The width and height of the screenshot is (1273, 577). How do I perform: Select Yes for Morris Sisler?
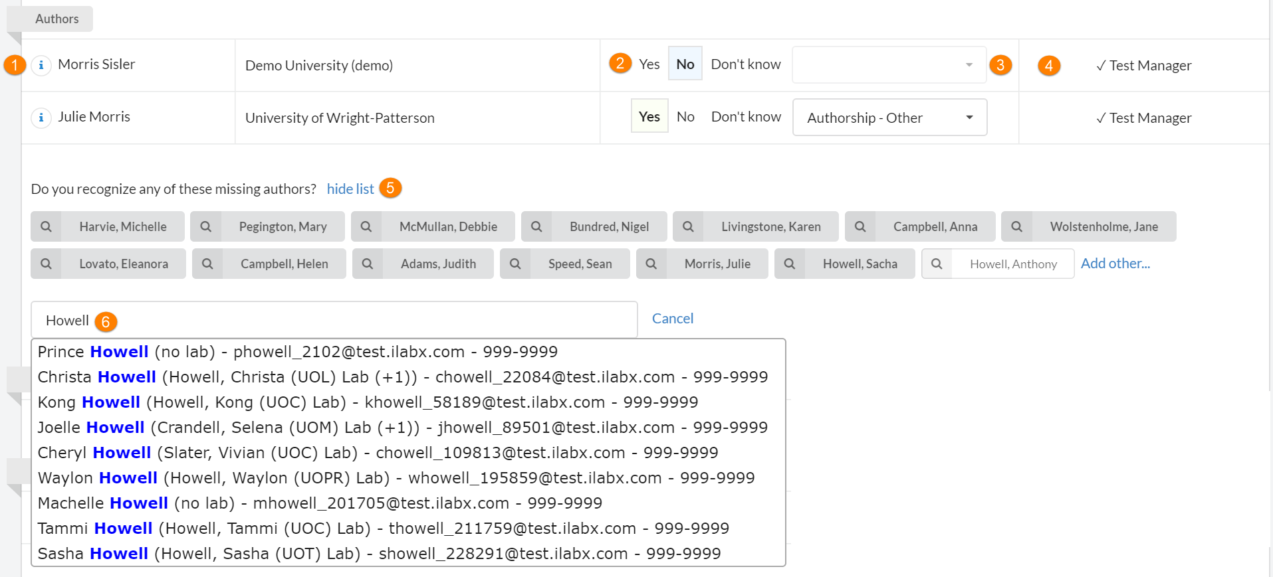click(x=649, y=64)
